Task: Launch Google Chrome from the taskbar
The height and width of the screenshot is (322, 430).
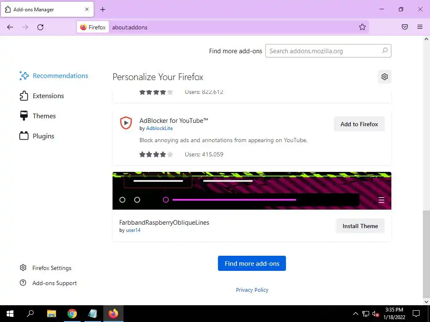Action: (x=72, y=314)
